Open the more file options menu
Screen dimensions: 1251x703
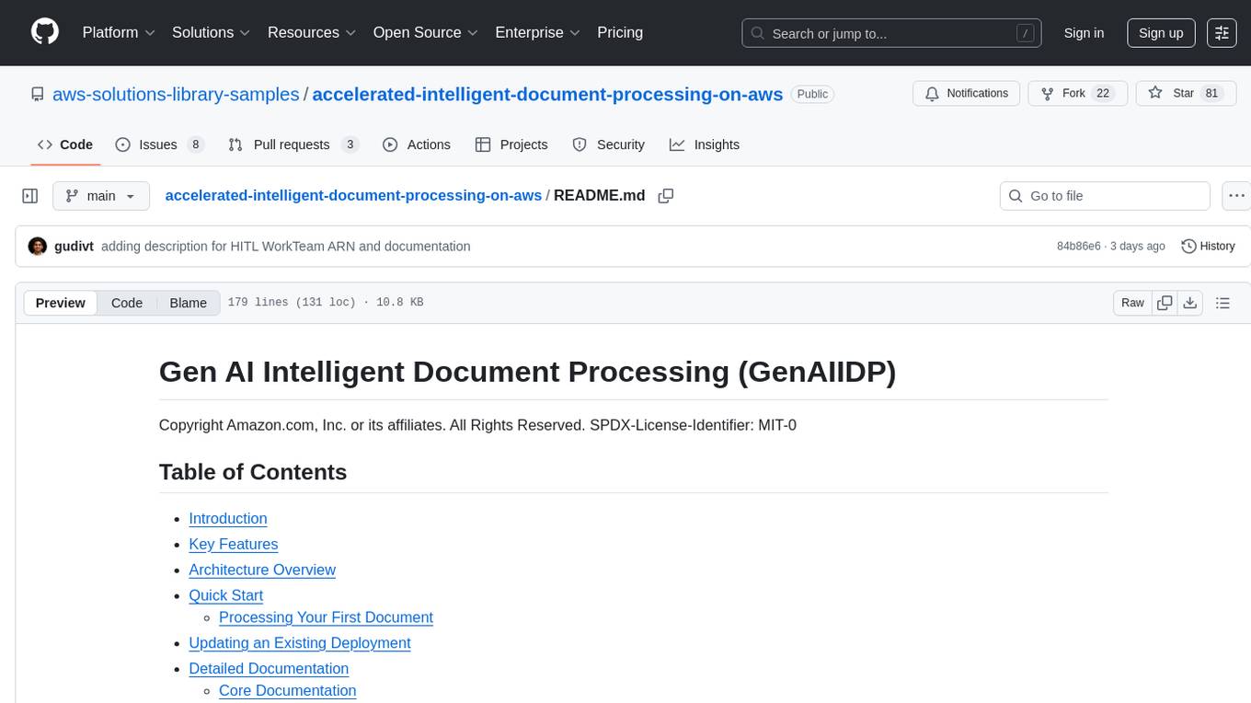(x=1236, y=196)
